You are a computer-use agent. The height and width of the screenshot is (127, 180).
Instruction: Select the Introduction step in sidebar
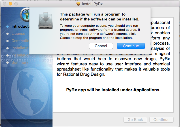18,26
